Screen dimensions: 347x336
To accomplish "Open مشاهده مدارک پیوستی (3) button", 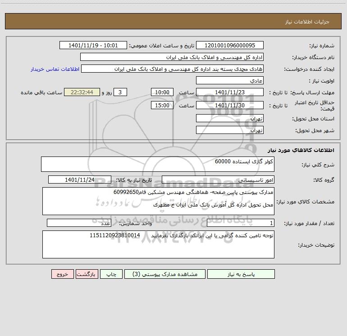I will click(165, 274).
